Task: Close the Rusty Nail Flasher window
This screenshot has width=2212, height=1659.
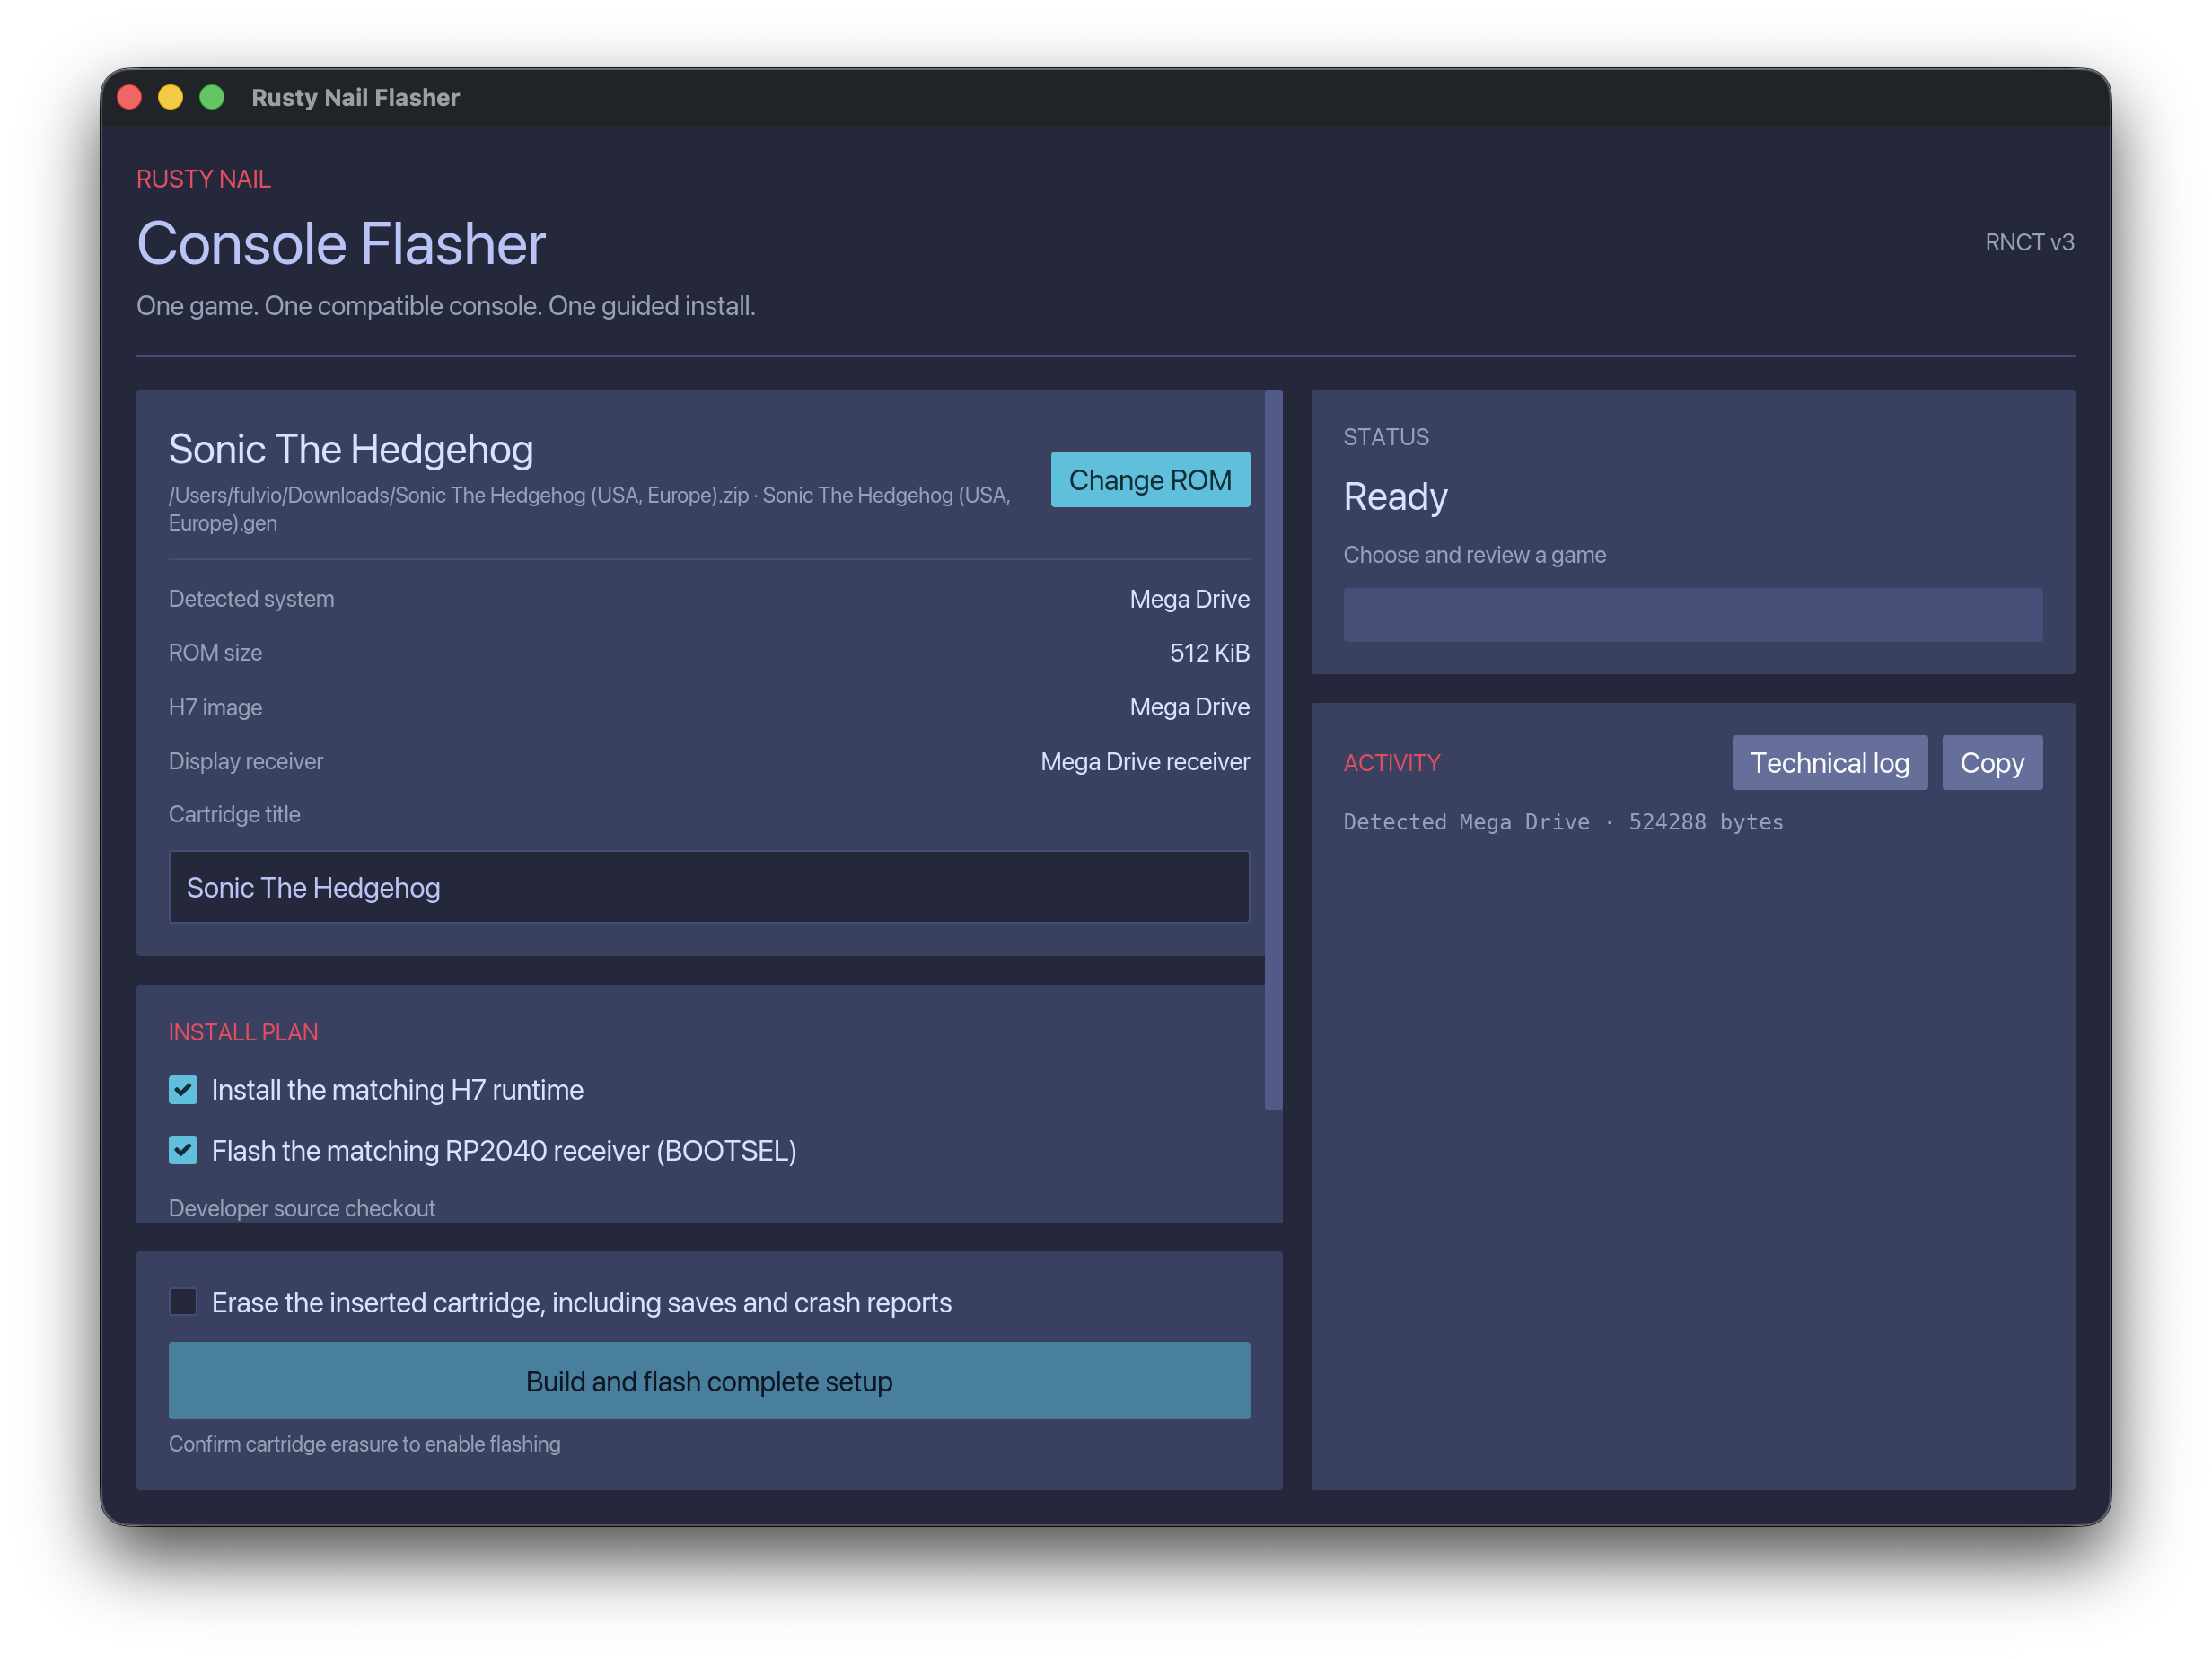Action: (130, 97)
